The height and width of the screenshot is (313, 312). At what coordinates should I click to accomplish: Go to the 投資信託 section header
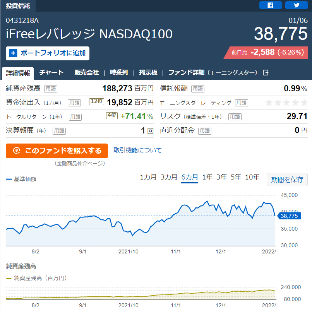pyautogui.click(x=18, y=6)
